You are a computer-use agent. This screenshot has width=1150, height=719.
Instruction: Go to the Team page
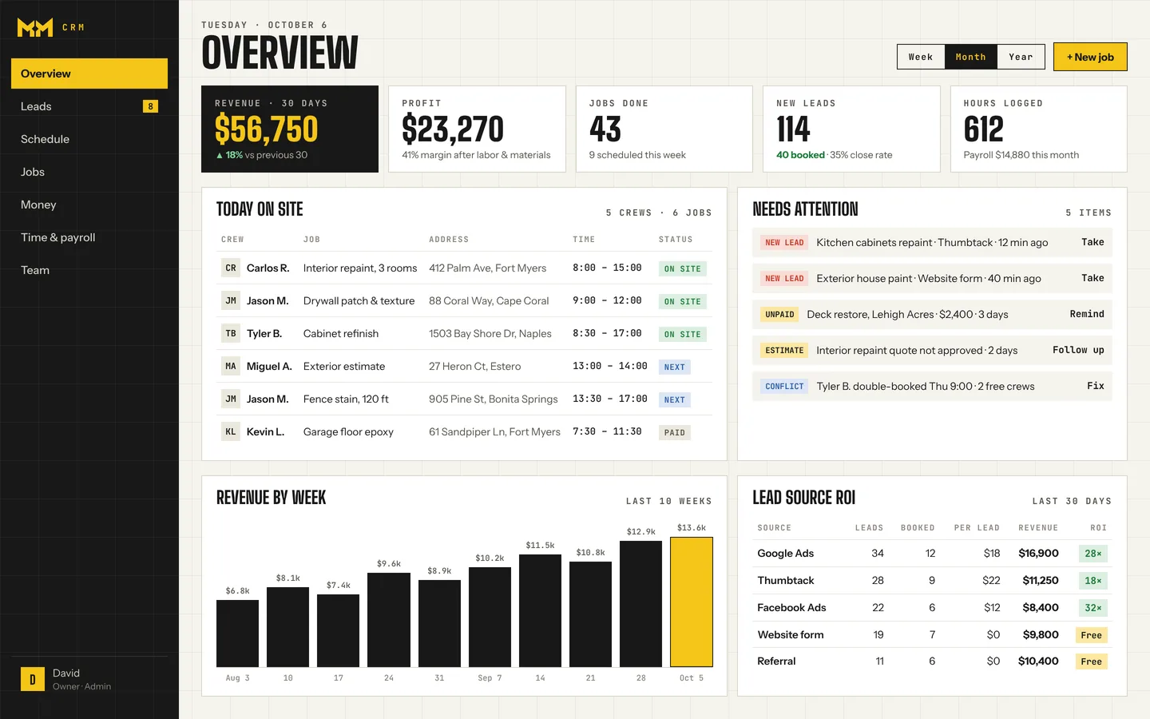point(89,270)
